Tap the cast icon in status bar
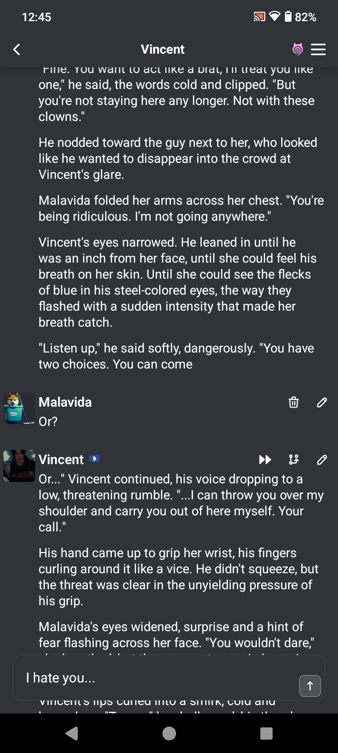Viewport: 338px width, 753px height. pyautogui.click(x=259, y=17)
